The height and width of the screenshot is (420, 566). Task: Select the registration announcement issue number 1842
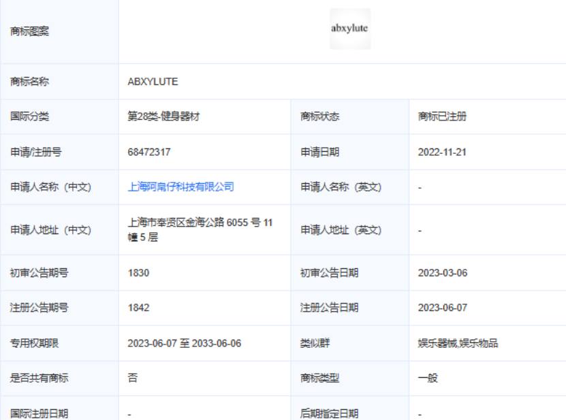[139, 308]
